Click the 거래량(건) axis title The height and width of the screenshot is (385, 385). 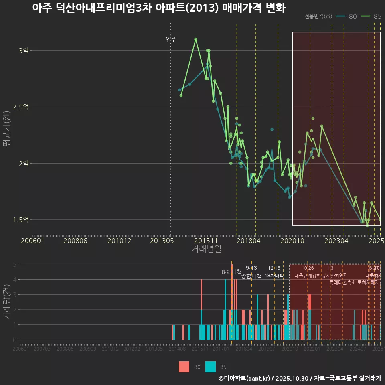pyautogui.click(x=6, y=302)
